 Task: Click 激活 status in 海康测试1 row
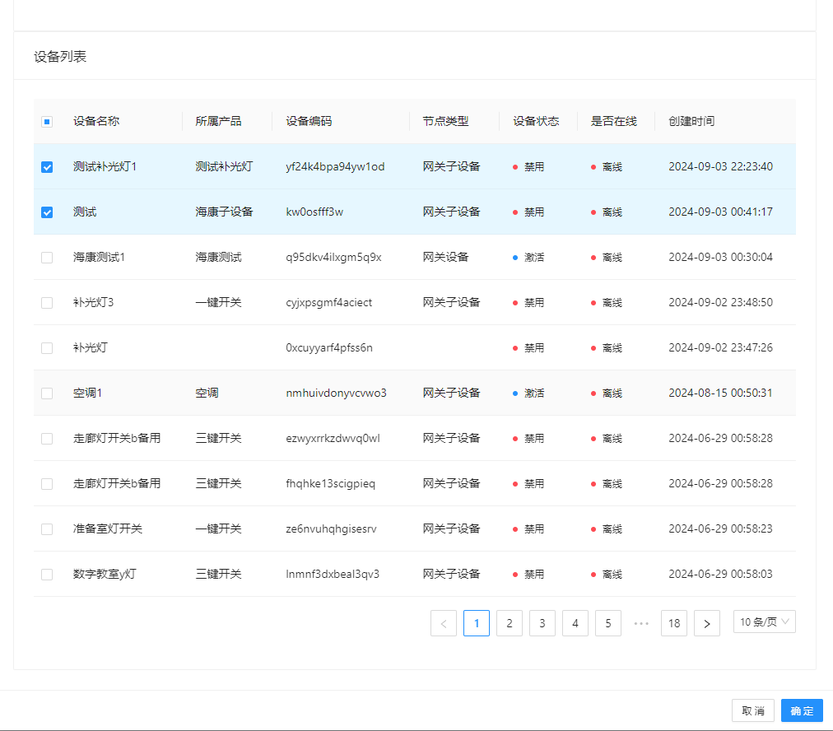pyautogui.click(x=534, y=257)
